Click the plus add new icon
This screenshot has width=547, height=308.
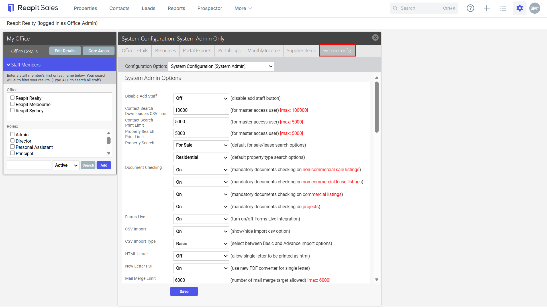487,8
